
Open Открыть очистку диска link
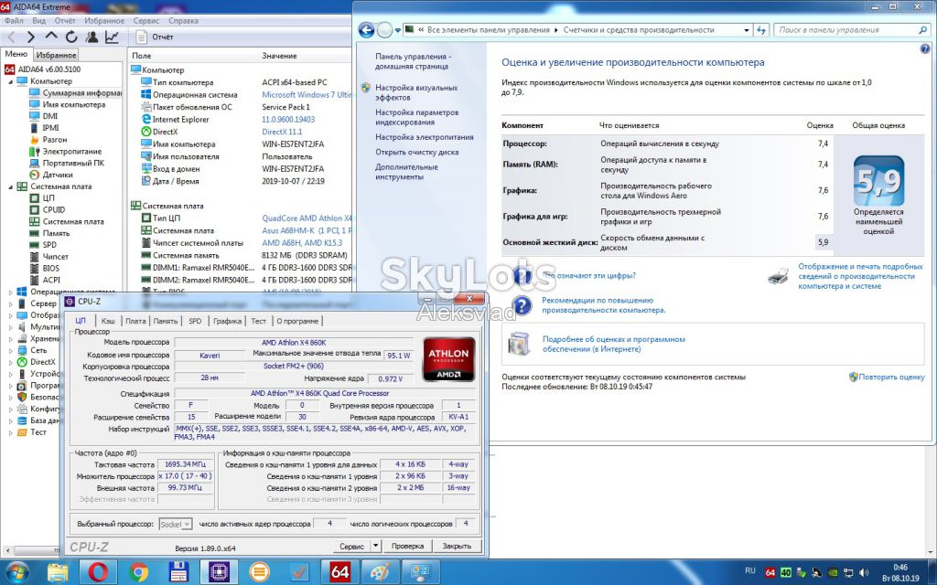click(417, 153)
